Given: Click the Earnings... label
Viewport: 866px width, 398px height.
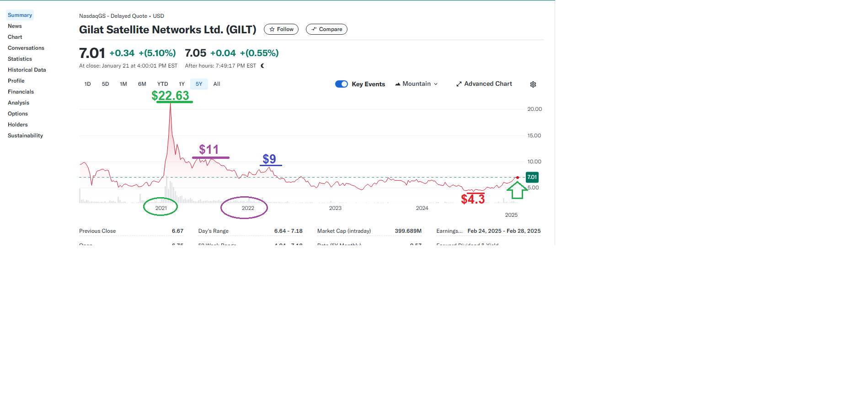Looking at the screenshot, I should pos(449,231).
